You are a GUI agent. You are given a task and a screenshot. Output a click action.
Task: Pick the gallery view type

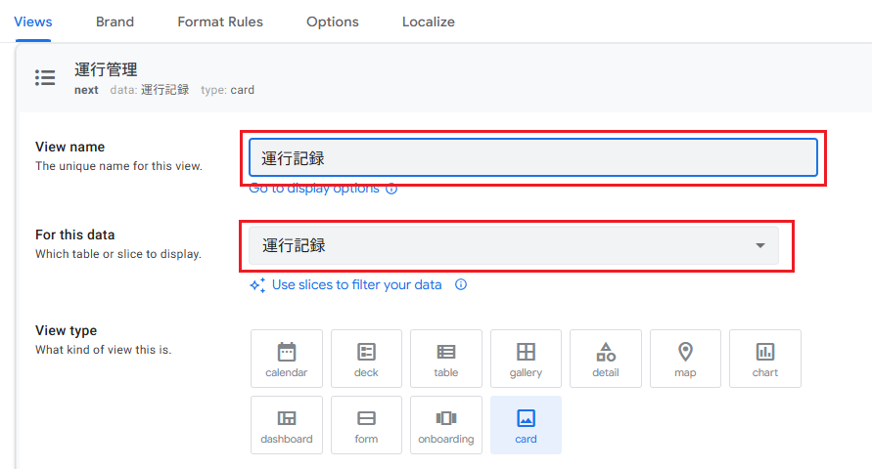coord(526,359)
